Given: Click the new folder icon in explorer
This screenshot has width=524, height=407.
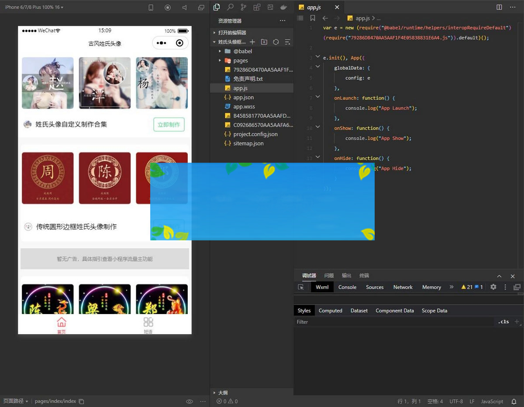Looking at the screenshot, I should click(264, 42).
